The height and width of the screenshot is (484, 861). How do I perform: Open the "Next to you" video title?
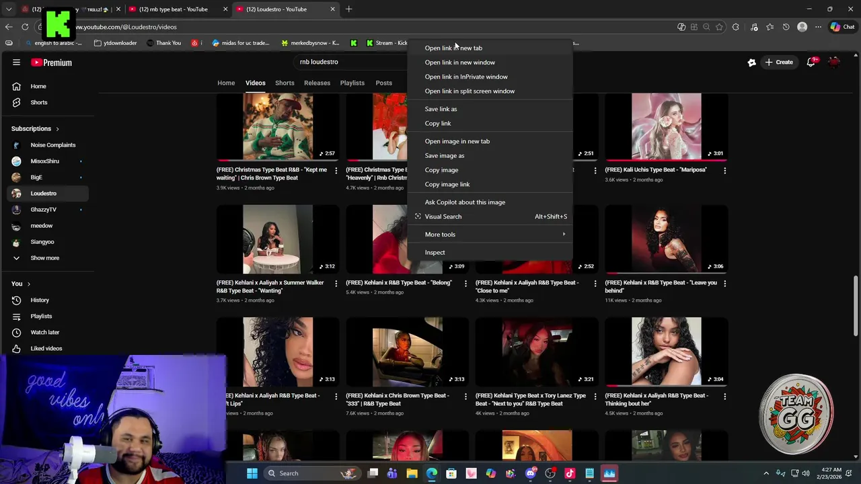tap(531, 399)
